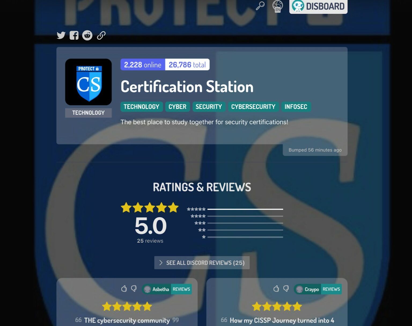Open the Certification Station server icon

(x=89, y=82)
